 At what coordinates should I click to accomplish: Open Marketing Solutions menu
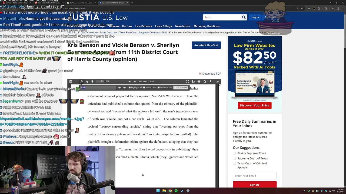click(x=207, y=26)
